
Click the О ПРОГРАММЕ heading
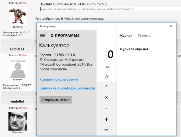[65, 35]
